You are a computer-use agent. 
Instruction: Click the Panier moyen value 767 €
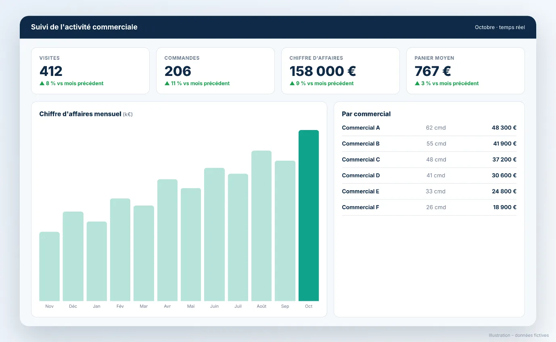coord(433,71)
